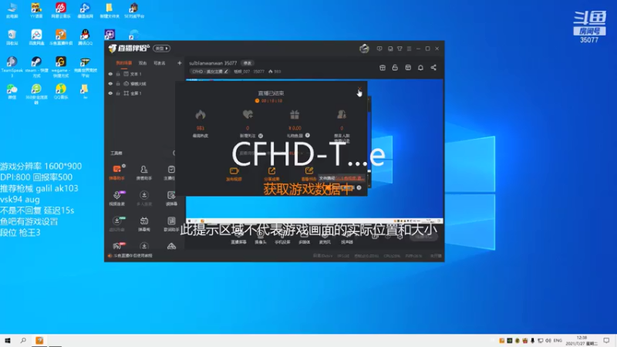Viewport: 617px width, 347px height.
Task: Collapse the 工具箱 panel with its arrow
Action: click(x=174, y=153)
